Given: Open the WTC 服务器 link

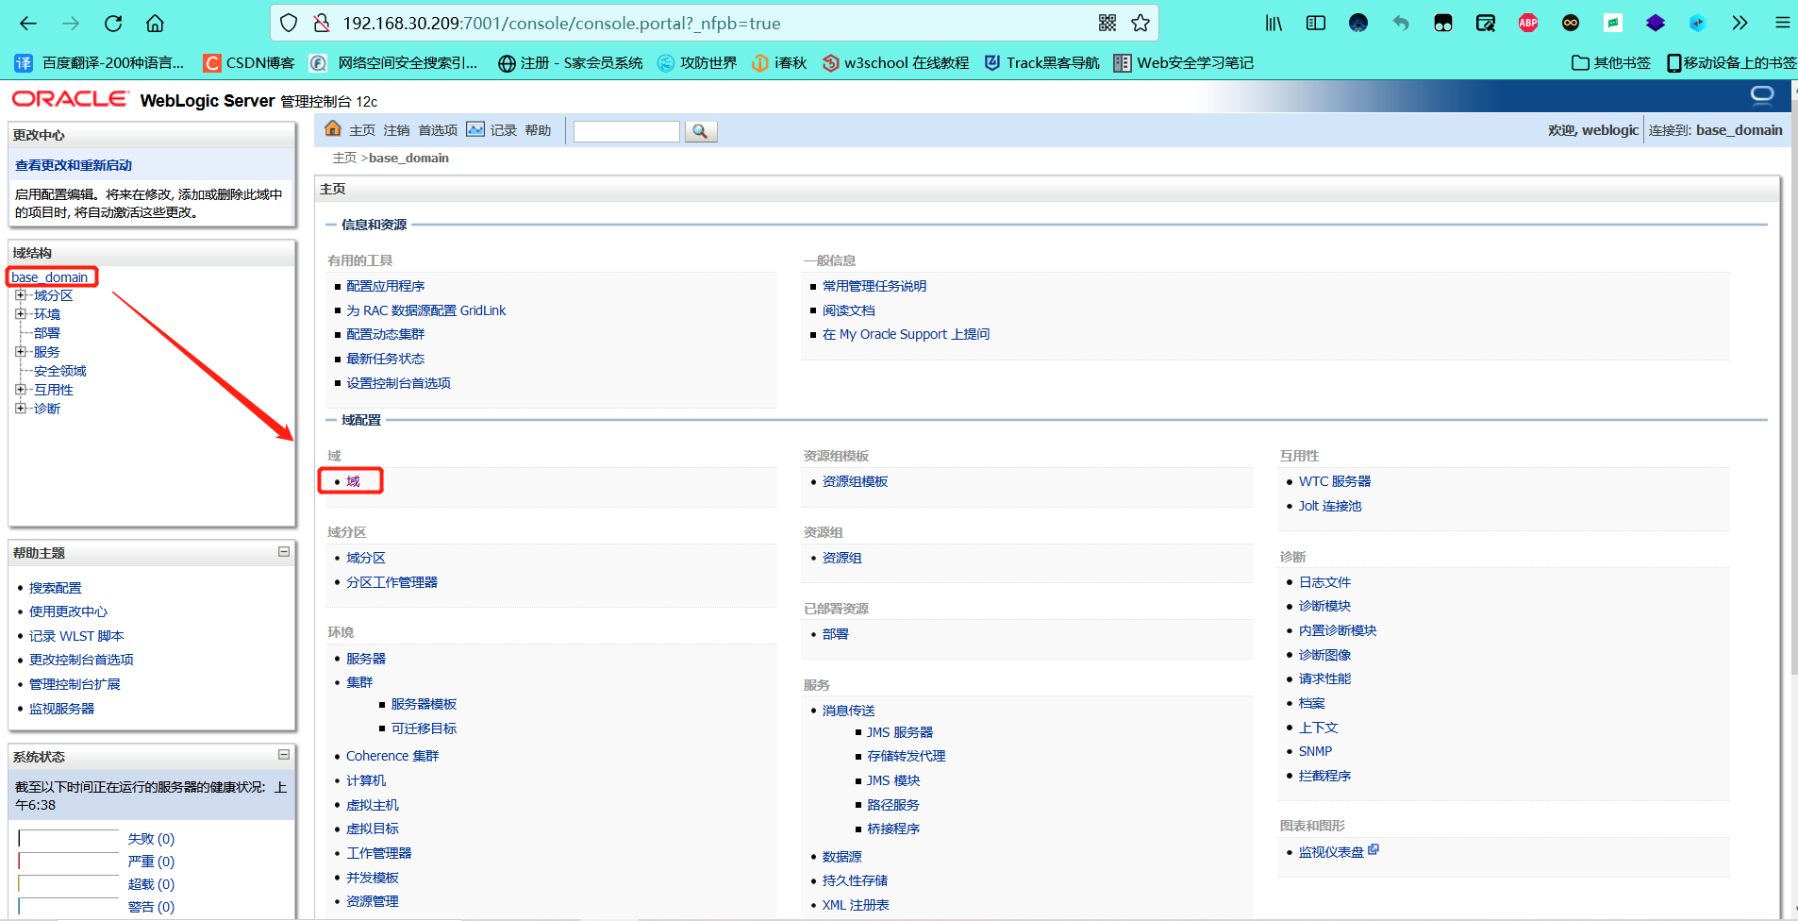Looking at the screenshot, I should [x=1335, y=481].
